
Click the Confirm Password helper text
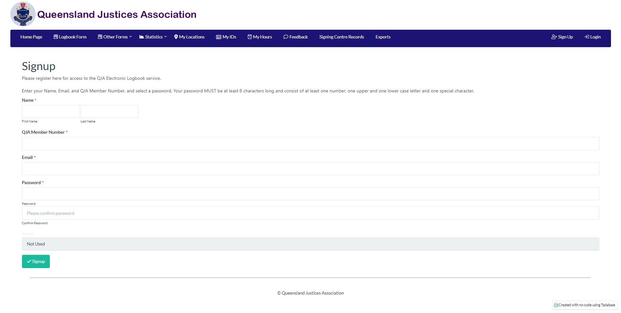click(x=35, y=223)
